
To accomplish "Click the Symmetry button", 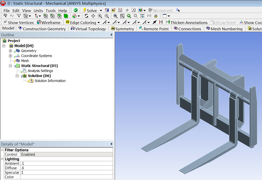I will coord(123,29).
